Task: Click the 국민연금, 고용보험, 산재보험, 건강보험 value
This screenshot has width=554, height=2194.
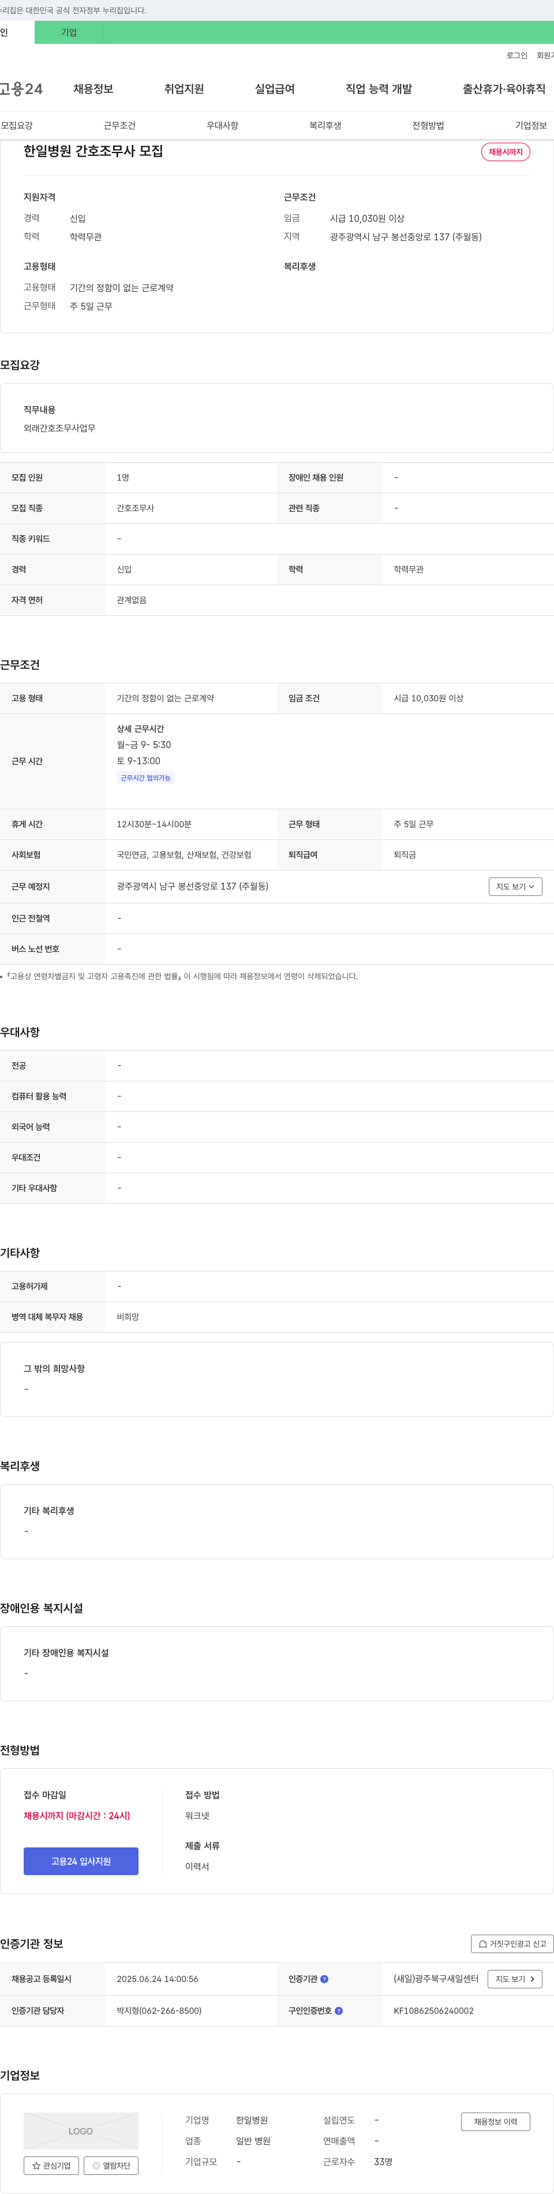Action: point(184,855)
